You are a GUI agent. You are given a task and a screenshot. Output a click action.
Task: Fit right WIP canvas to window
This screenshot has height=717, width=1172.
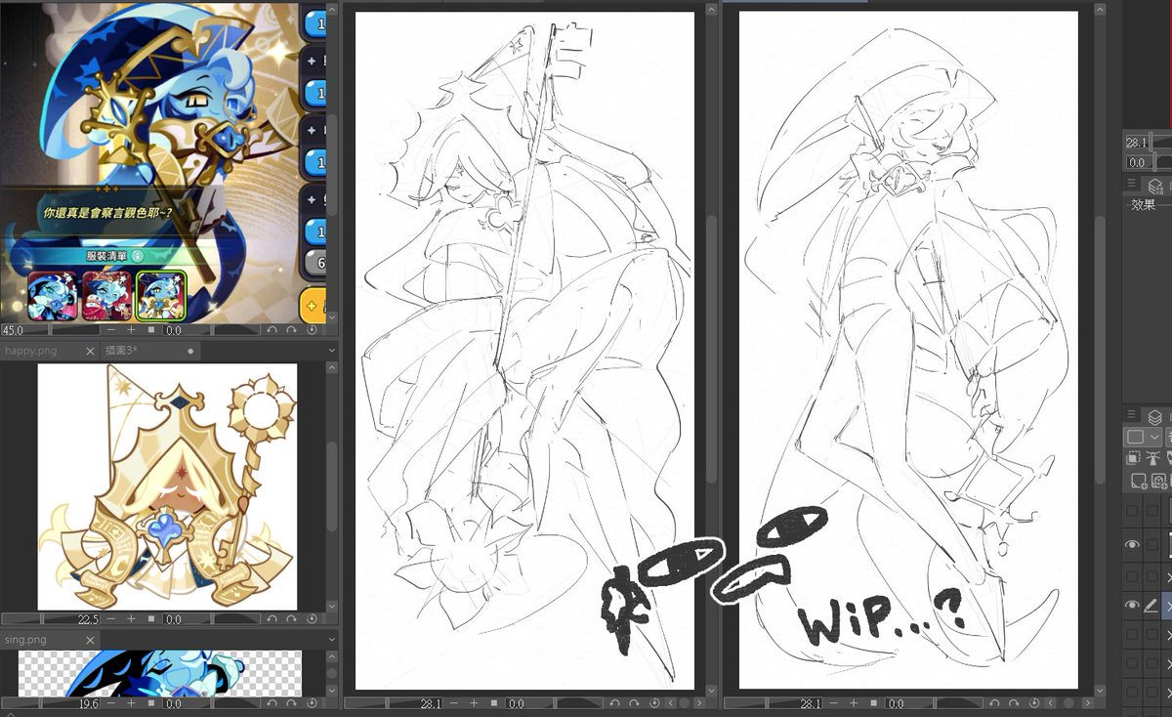tap(873, 703)
